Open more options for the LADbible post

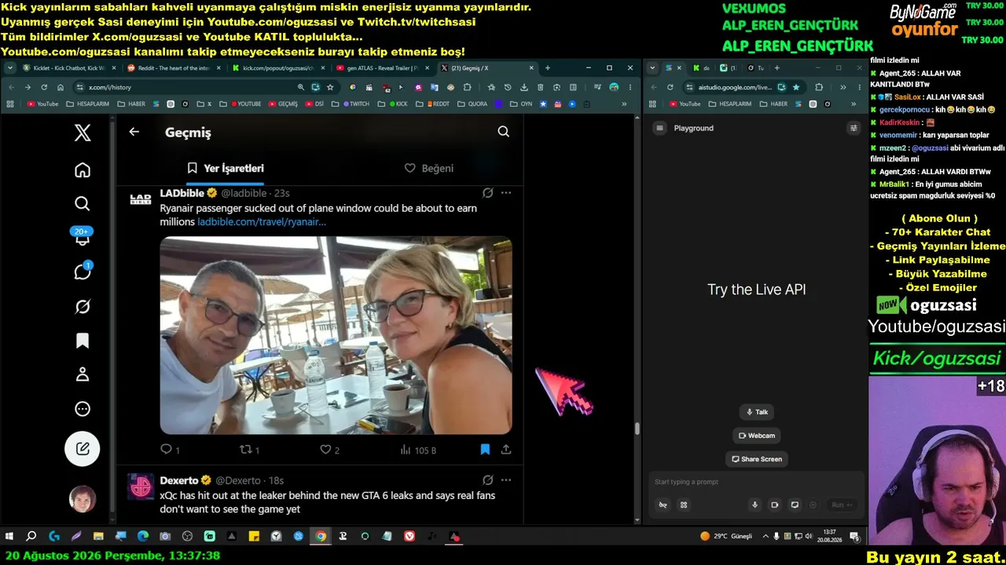(506, 193)
